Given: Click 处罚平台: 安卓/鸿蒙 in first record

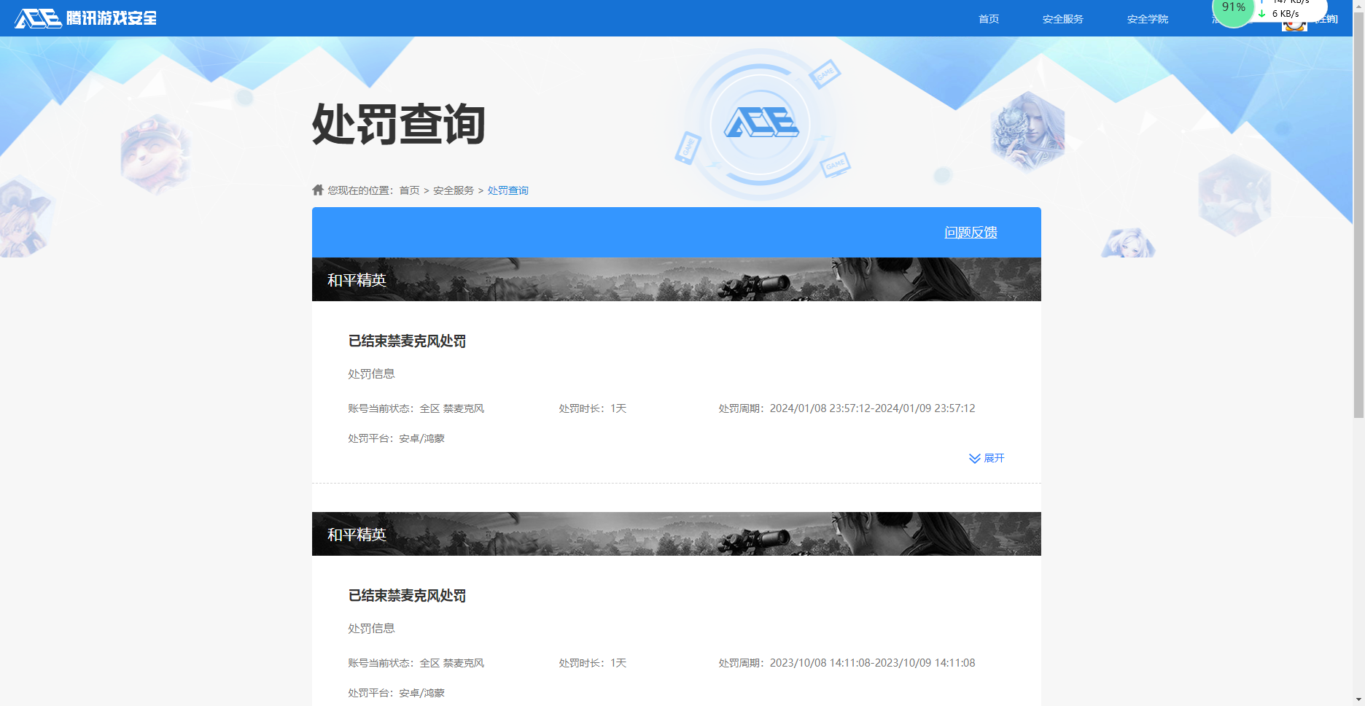Looking at the screenshot, I should pos(396,438).
